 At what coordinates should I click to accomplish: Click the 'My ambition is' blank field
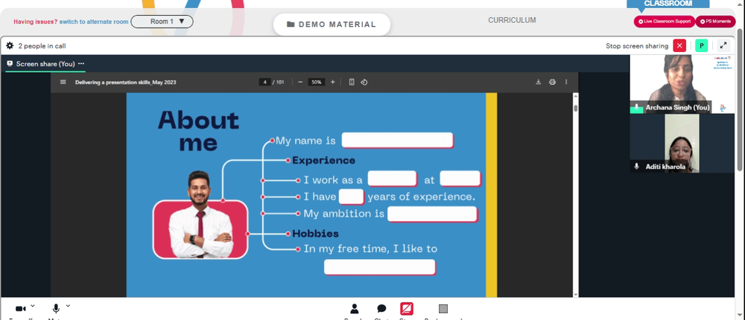click(432, 214)
